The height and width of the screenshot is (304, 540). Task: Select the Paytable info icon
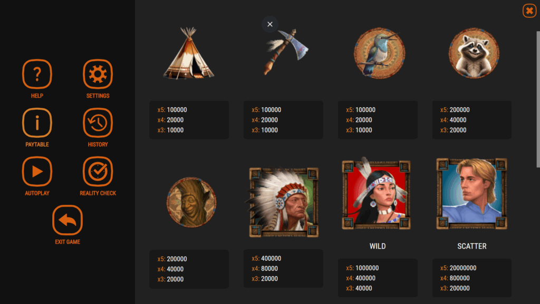coord(37,122)
